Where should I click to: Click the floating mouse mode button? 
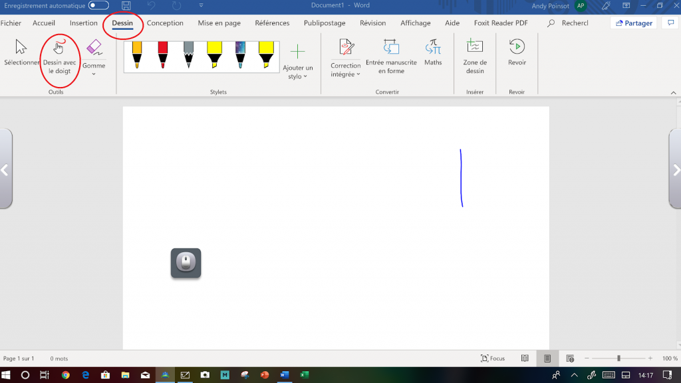pyautogui.click(x=186, y=263)
